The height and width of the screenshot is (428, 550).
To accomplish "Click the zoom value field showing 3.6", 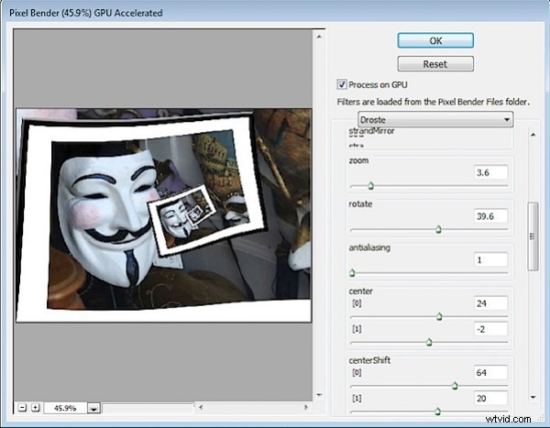I will click(x=490, y=172).
